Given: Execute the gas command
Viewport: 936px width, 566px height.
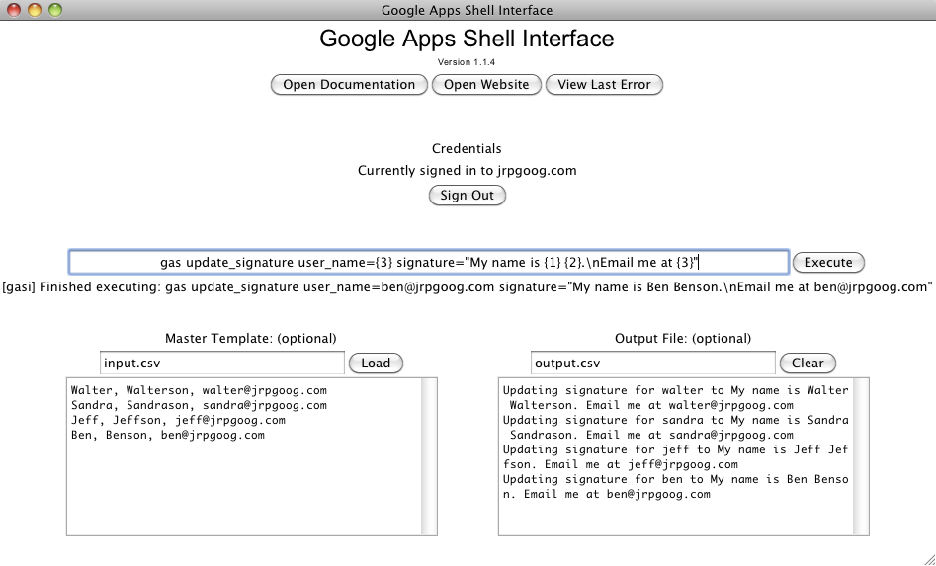Looking at the screenshot, I should (828, 263).
